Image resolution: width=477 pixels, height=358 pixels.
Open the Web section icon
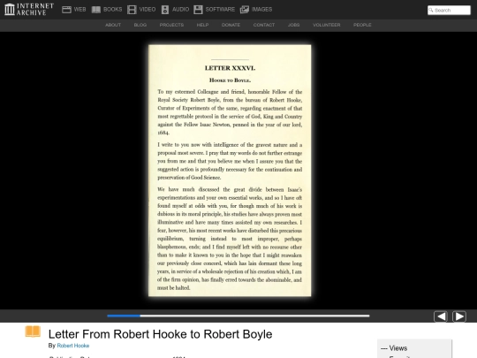[x=66, y=10]
